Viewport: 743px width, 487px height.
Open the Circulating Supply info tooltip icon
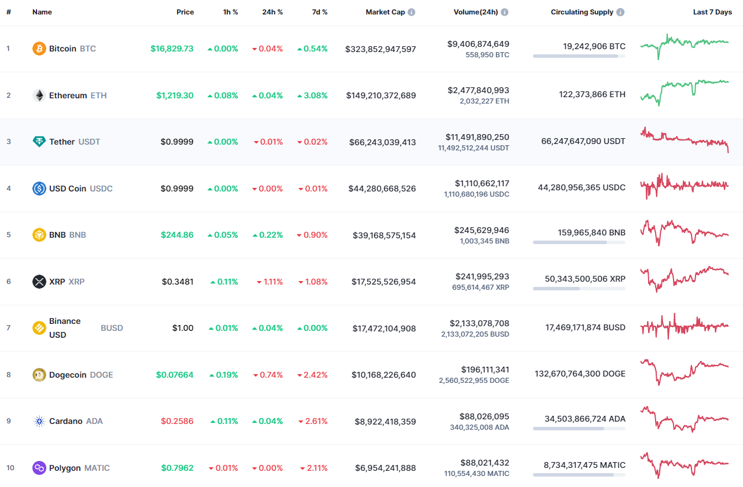pos(620,12)
